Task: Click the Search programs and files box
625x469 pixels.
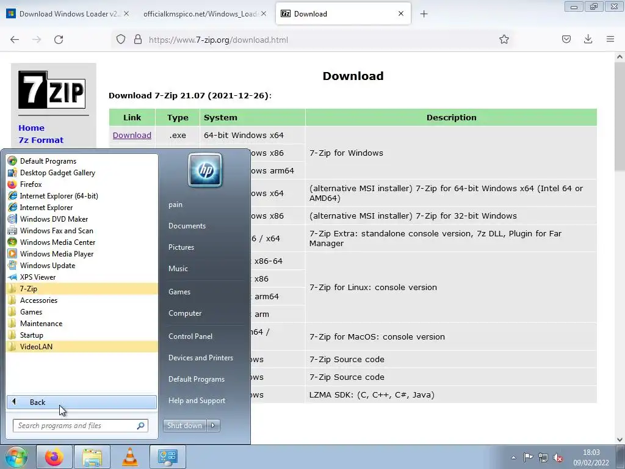Action: [81, 426]
